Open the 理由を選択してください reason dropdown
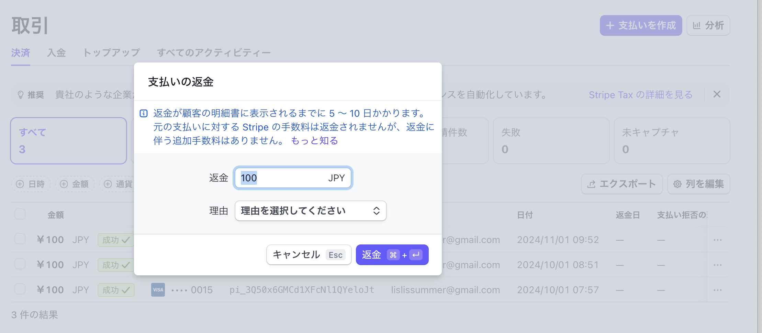Viewport: 762px width, 333px height. tap(310, 211)
